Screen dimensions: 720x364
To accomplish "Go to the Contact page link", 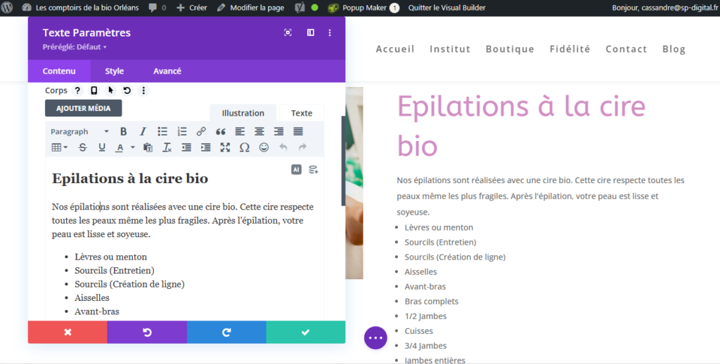I will click(x=626, y=49).
